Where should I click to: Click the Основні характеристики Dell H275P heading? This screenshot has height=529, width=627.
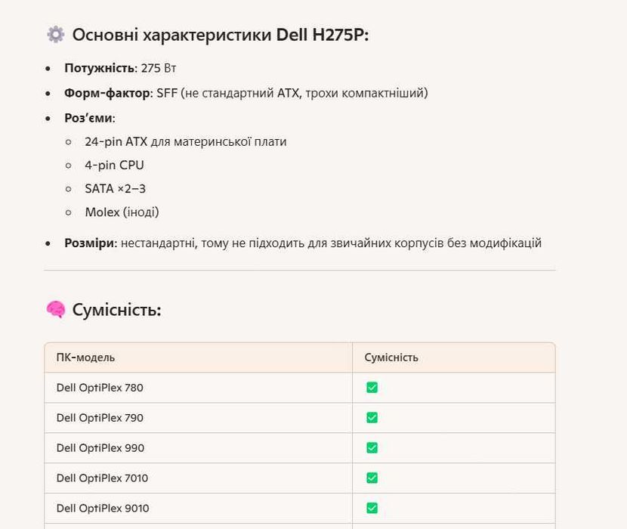click(x=220, y=35)
